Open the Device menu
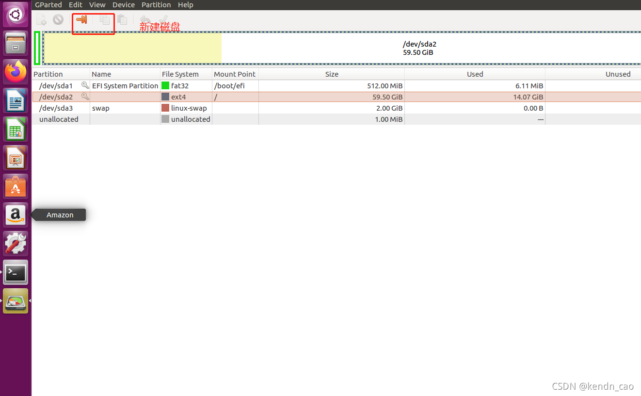The image size is (641, 396). point(124,5)
